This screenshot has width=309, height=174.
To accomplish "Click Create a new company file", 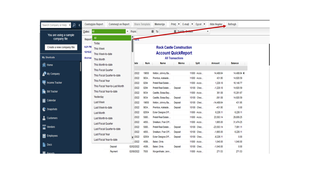I will pyautogui.click(x=61, y=47).
